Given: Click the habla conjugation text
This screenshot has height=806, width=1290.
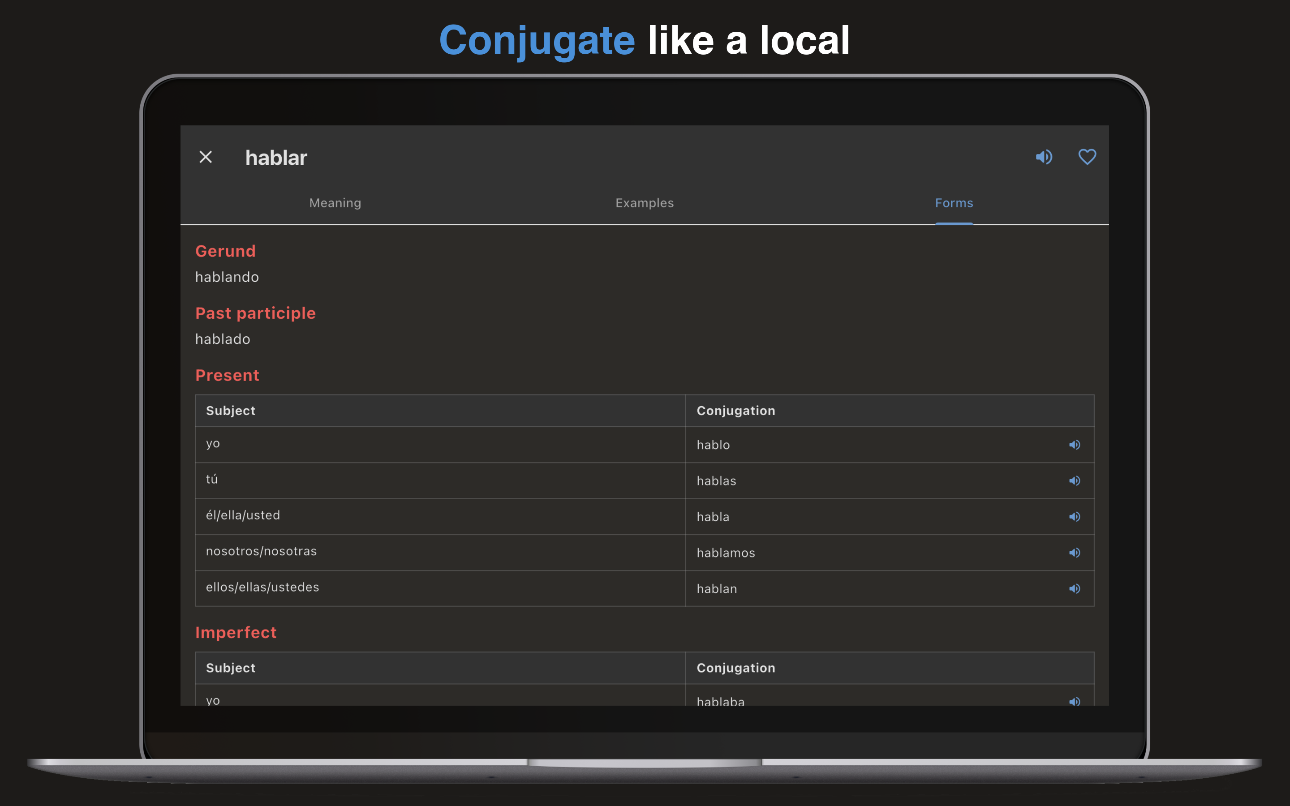Looking at the screenshot, I should point(713,517).
